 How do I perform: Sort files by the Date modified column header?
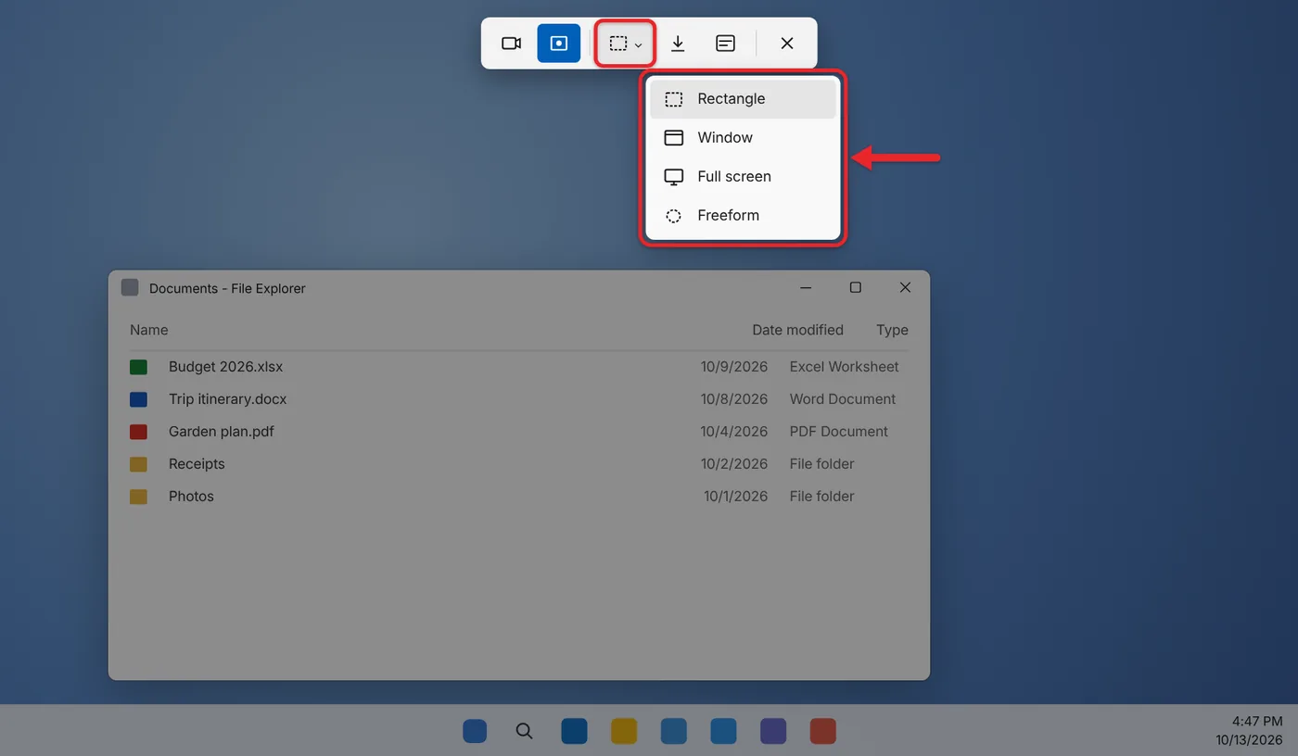tap(797, 330)
